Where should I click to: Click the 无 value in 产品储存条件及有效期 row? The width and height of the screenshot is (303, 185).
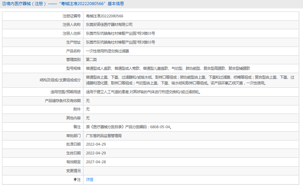click(x=88, y=101)
